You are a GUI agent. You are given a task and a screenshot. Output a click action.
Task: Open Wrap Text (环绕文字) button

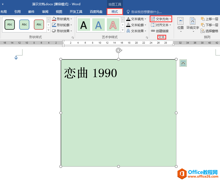tap(193, 25)
